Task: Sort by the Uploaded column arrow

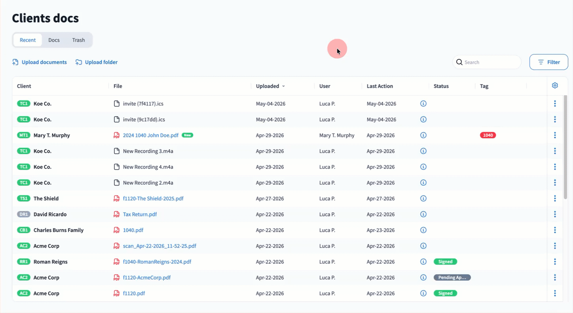Action: (x=283, y=86)
